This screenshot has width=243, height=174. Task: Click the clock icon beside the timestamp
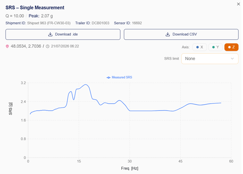[x=48, y=46]
